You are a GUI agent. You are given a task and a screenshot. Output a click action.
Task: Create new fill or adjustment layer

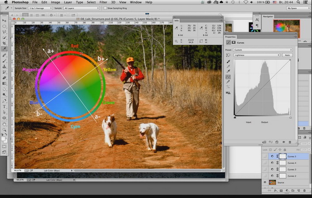[x=287, y=190]
